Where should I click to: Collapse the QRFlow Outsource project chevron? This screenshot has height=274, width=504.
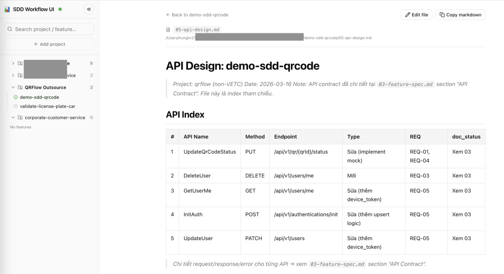click(x=13, y=87)
